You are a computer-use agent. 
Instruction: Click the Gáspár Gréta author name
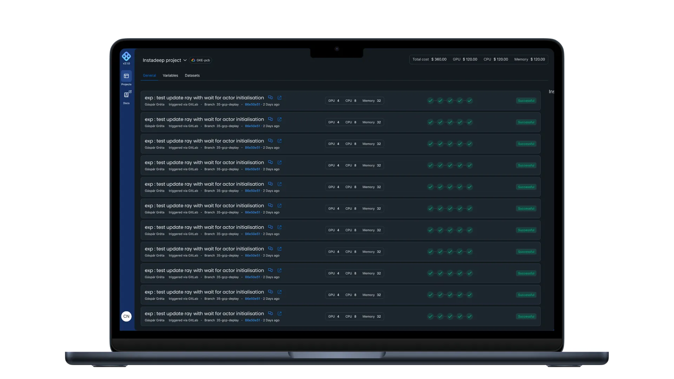click(x=154, y=105)
